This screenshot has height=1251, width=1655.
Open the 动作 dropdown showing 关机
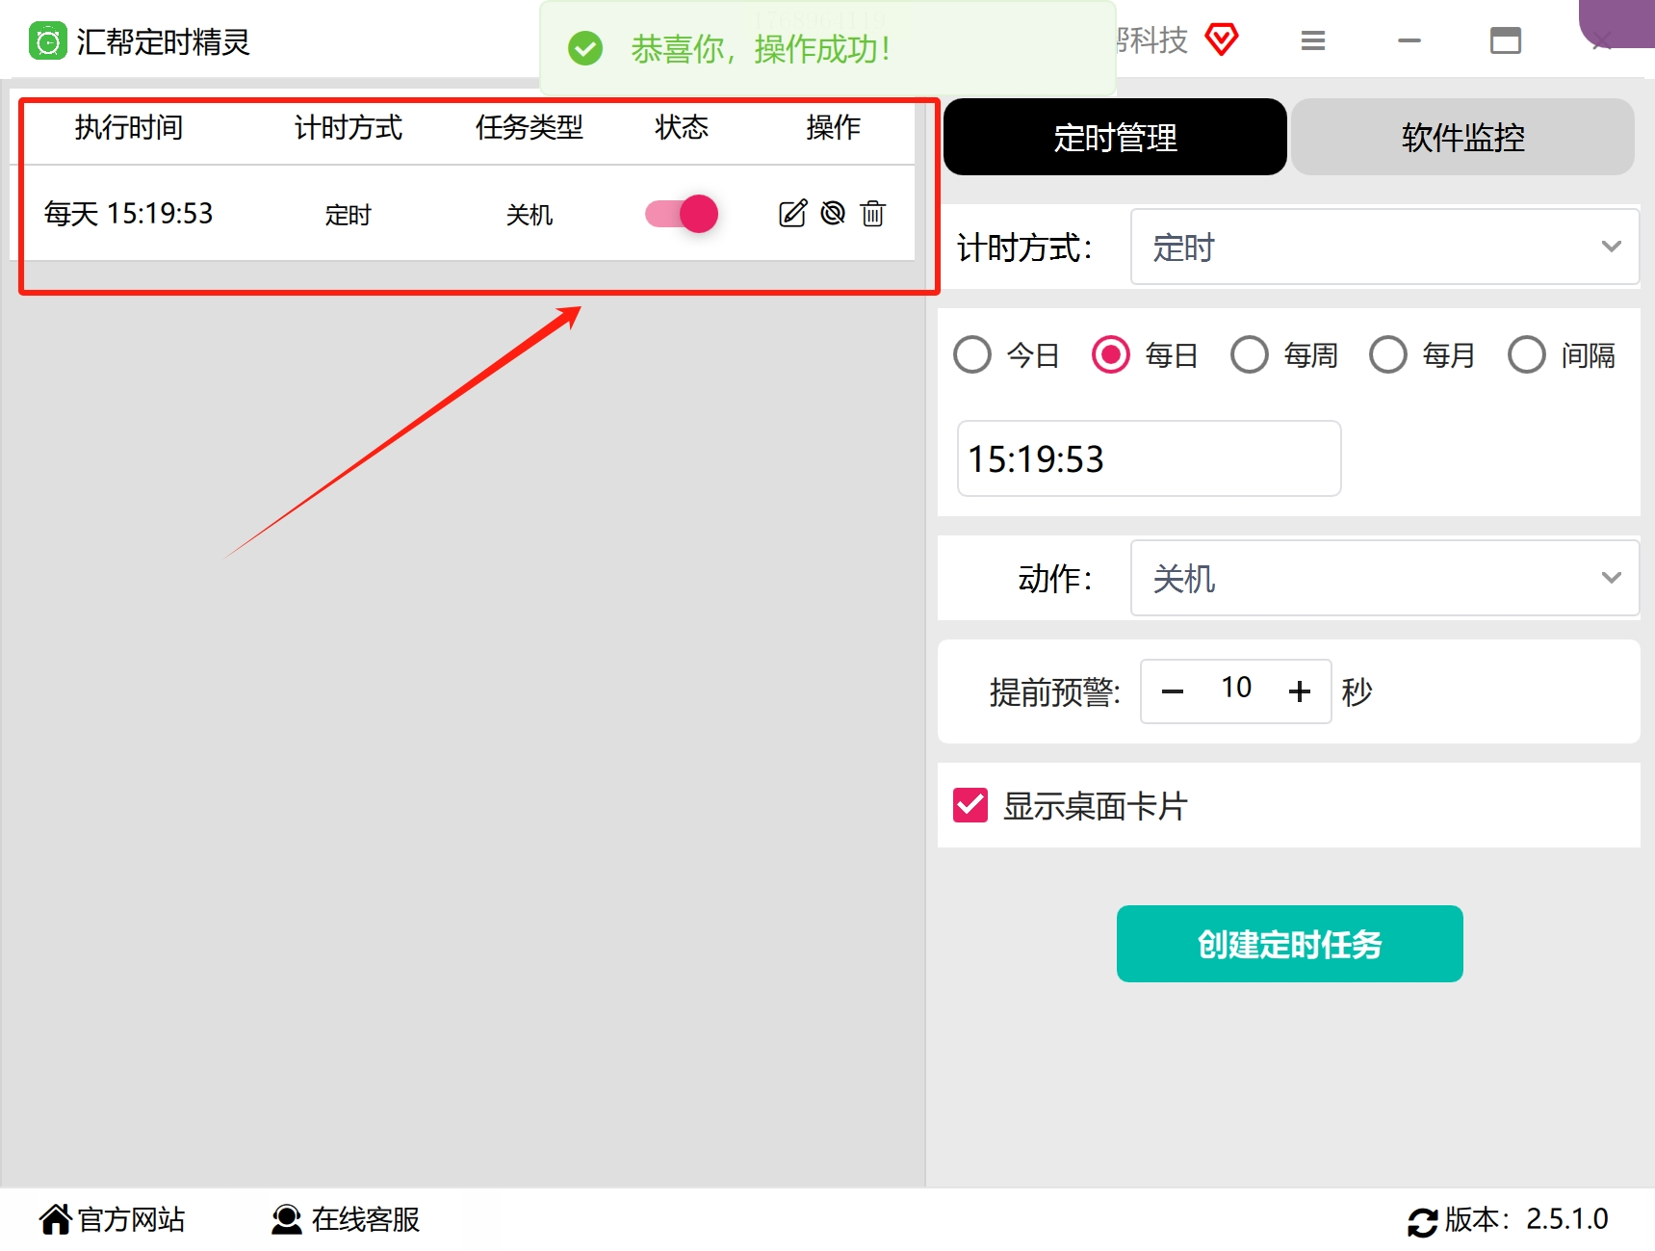coord(1384,578)
